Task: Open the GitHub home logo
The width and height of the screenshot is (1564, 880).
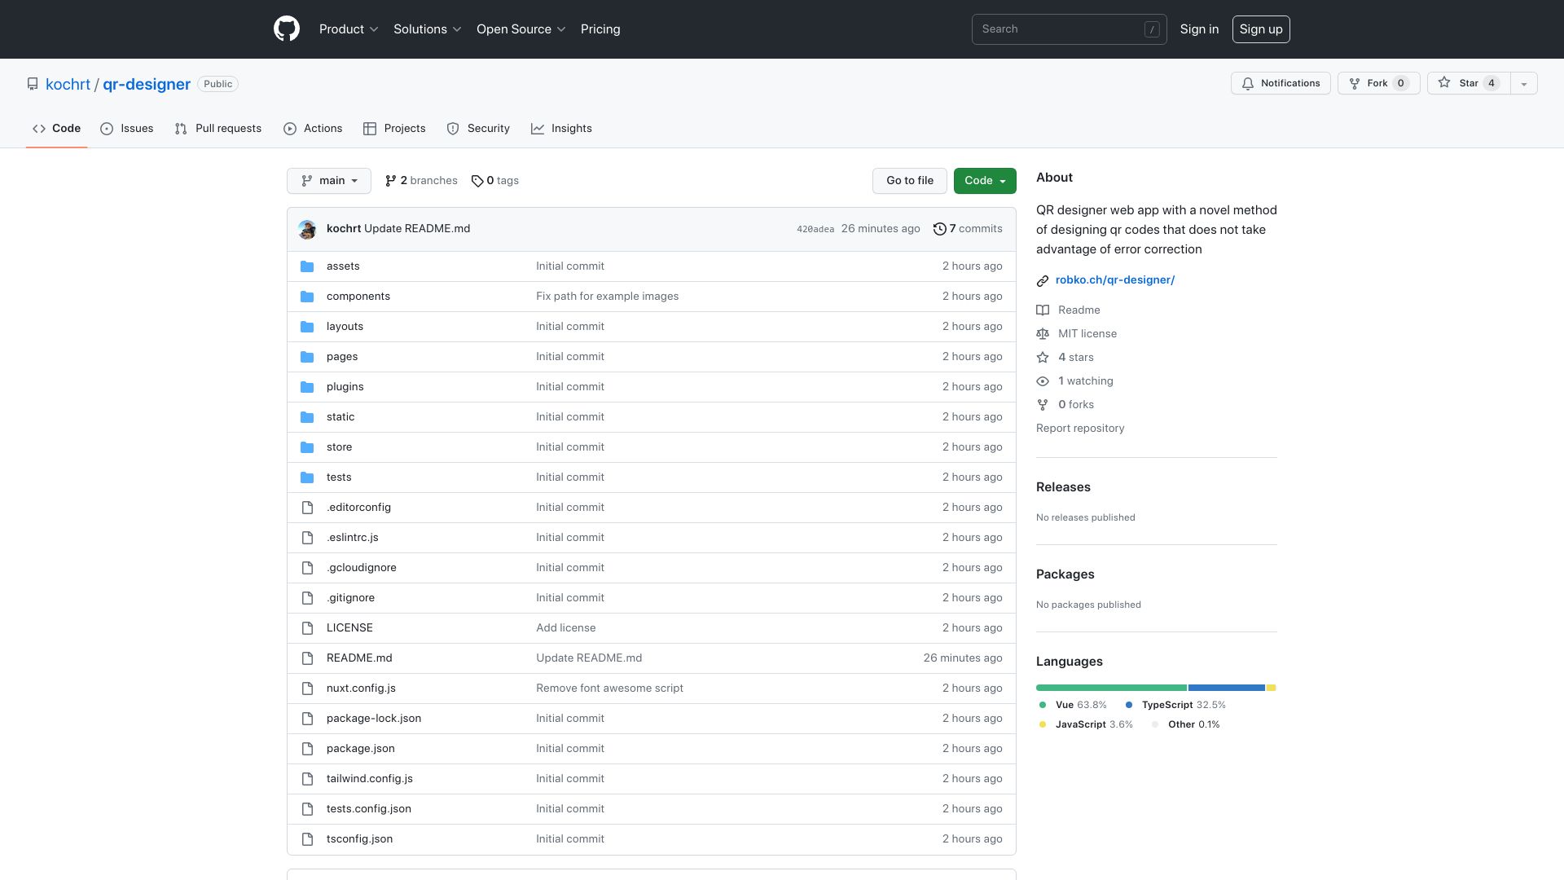Action: [287, 29]
